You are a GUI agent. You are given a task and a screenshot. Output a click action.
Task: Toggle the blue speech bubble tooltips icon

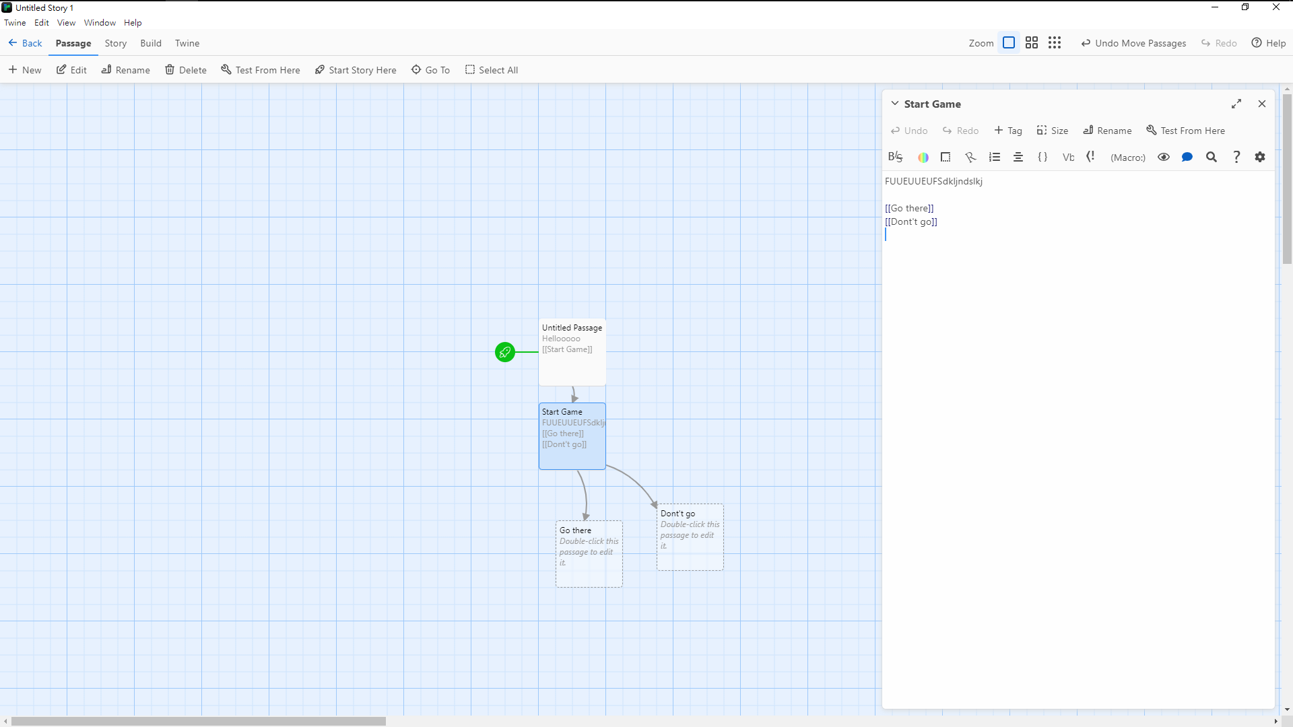coord(1187,157)
